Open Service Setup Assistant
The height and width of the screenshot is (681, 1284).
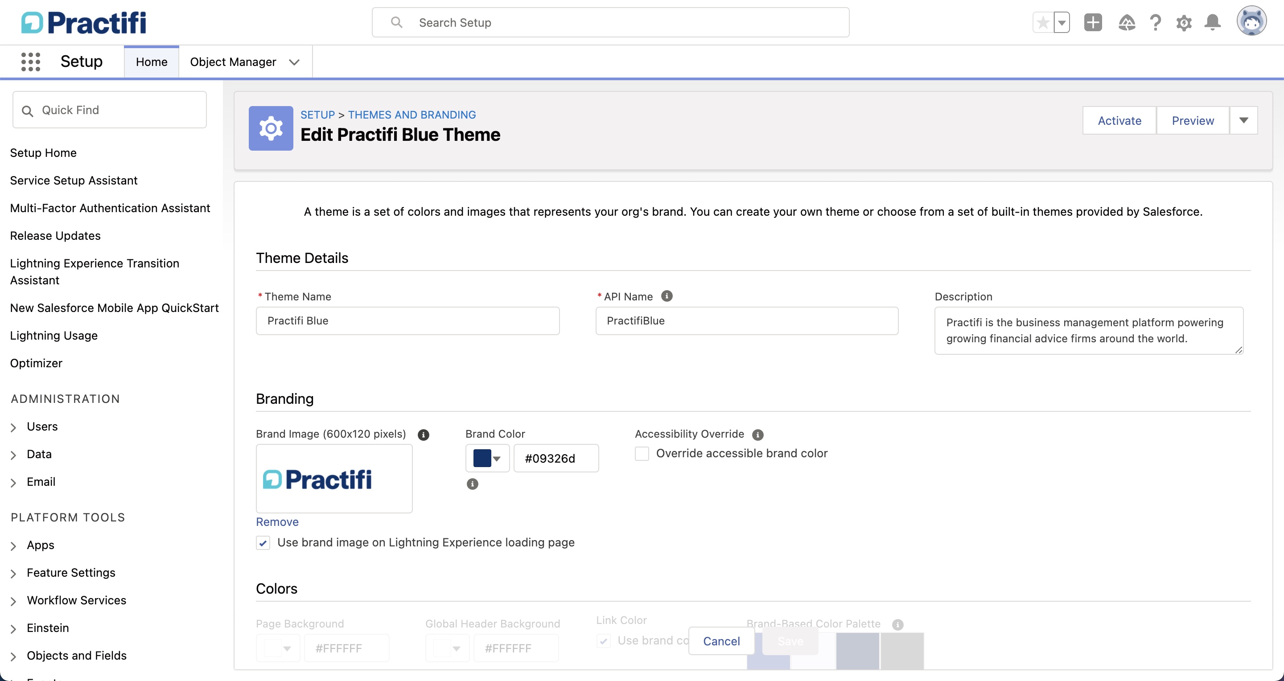[x=74, y=181]
